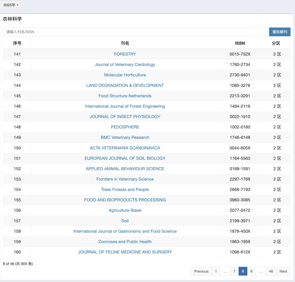Select ISSN 1746-6148 cell
The height and width of the screenshot is (282, 295).
(x=240, y=137)
